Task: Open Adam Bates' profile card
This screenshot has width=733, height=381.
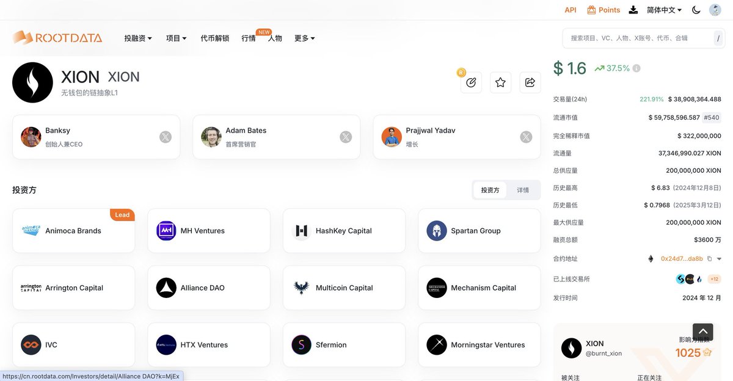Action: pos(276,137)
